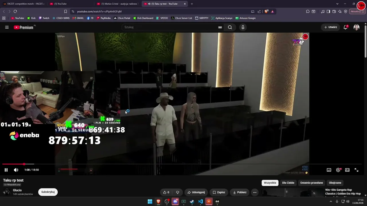367x206 pixels.
Task: Like the Taku rp test video
Action: click(x=166, y=192)
